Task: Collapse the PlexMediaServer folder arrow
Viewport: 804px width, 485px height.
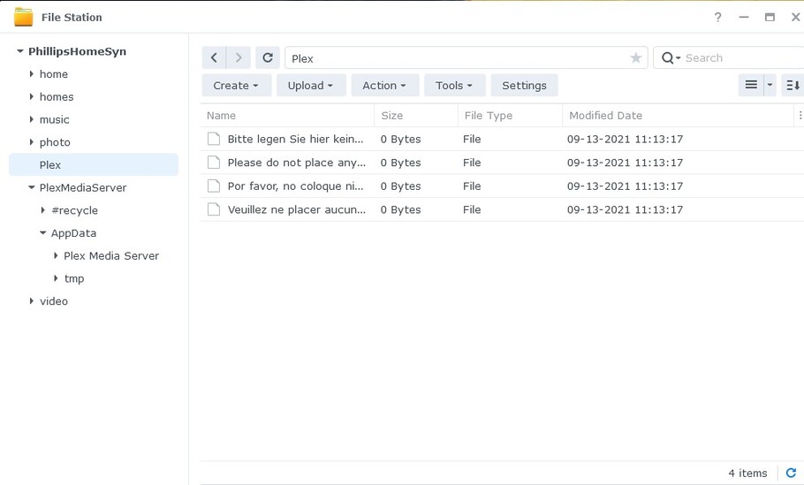Action: (x=31, y=187)
